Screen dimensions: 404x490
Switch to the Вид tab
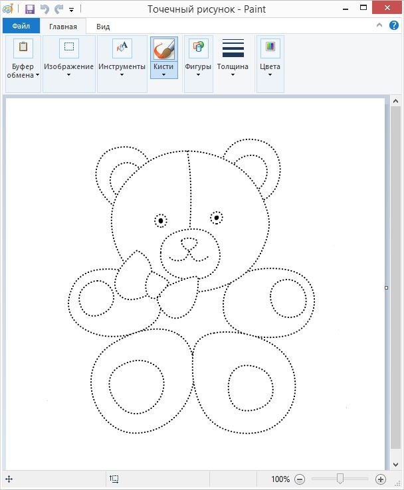click(103, 27)
